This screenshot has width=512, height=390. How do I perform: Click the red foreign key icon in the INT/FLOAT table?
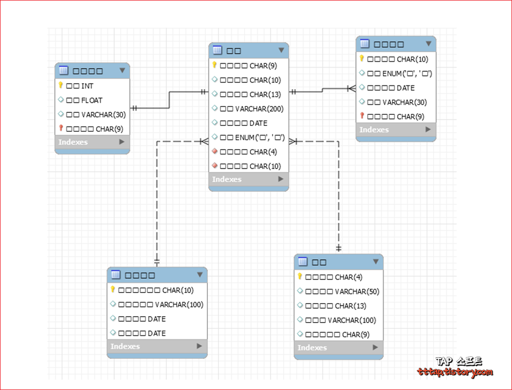[61, 128]
